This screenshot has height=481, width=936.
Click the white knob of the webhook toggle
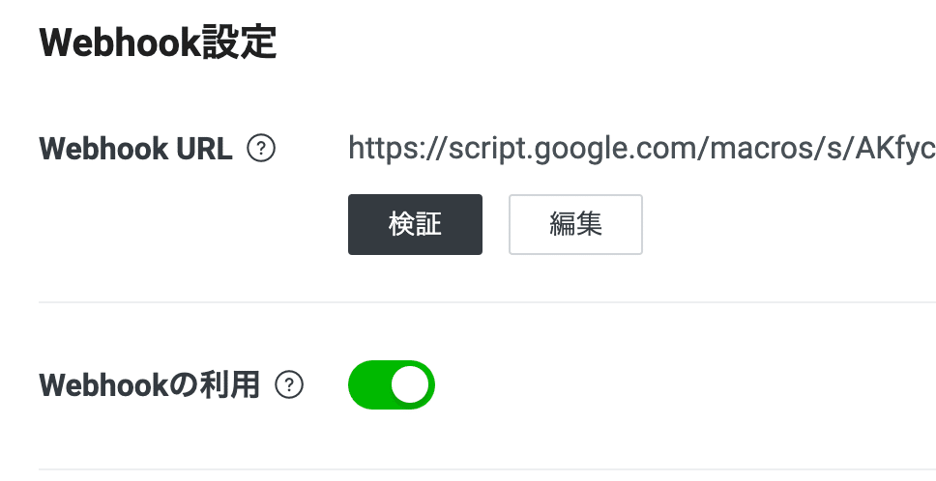[x=410, y=385]
